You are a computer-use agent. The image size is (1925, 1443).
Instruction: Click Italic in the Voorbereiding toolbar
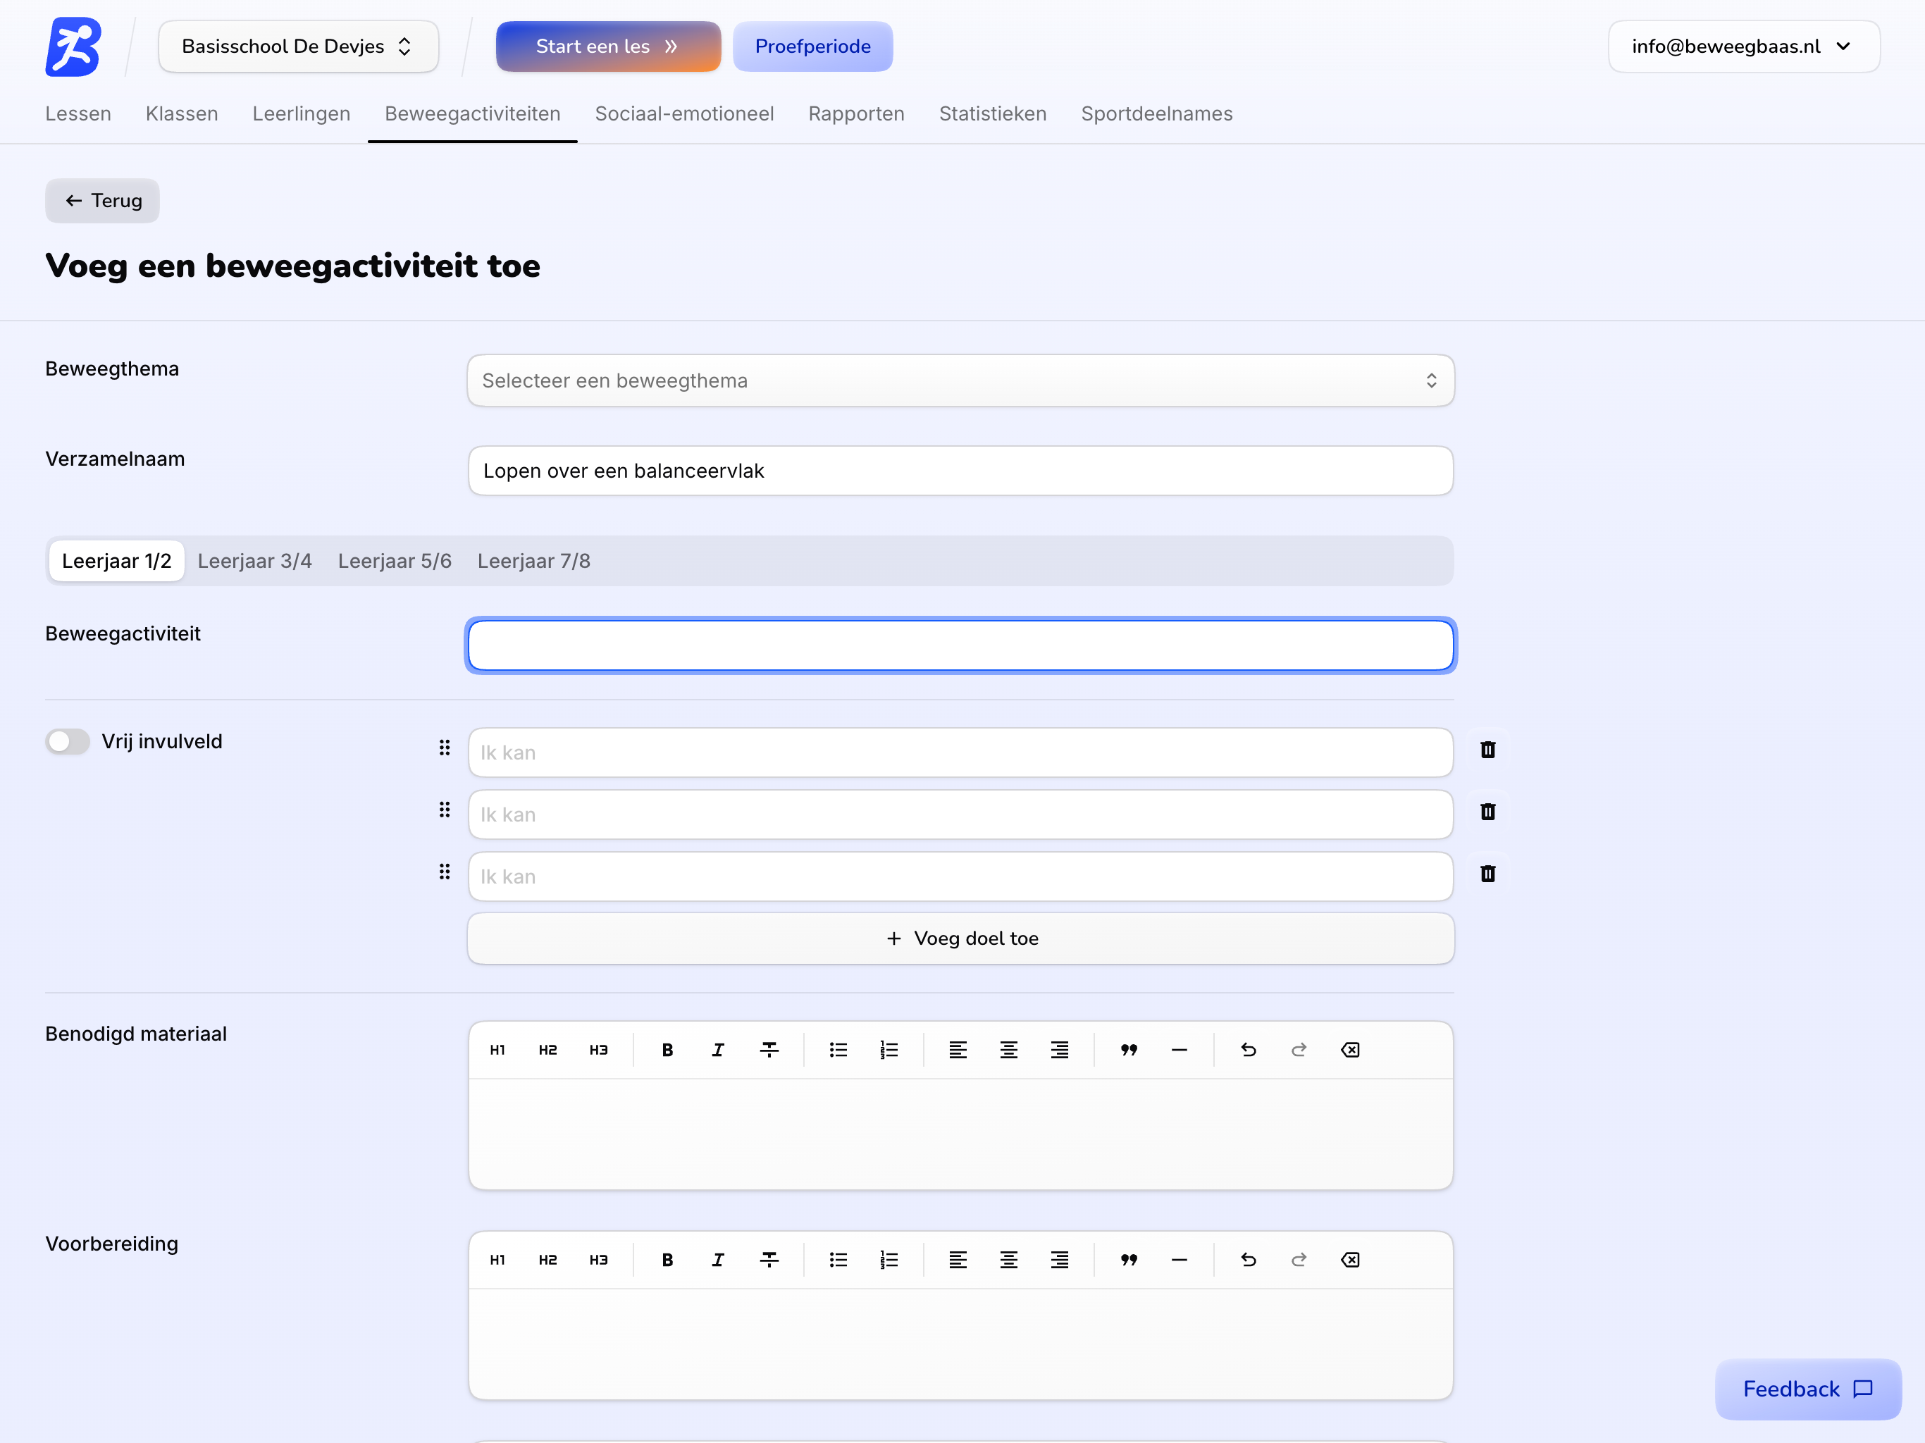click(x=718, y=1259)
